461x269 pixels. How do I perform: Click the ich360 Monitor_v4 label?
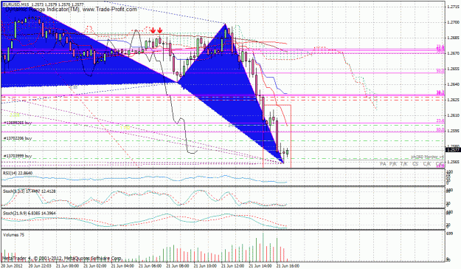coord(427,157)
